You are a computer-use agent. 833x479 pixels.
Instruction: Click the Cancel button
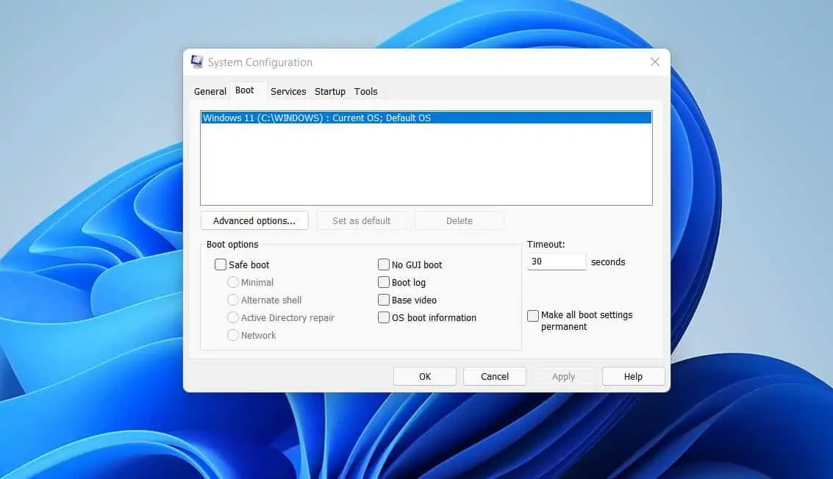pos(495,376)
